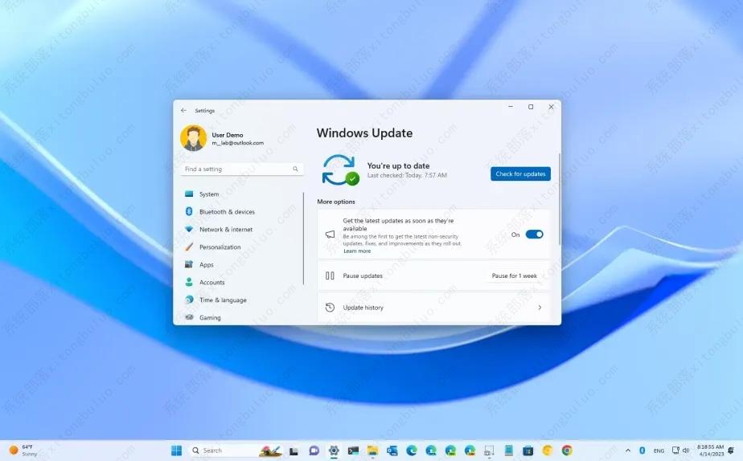
Task: Open Microsoft Edge from taskbar
Action: coord(412,450)
